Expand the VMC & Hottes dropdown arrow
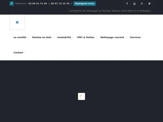Viewport: 163px width, 122px height. (x=96, y=38)
